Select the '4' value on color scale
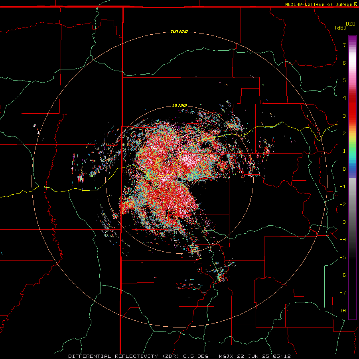The image size is (359, 359). pyautogui.click(x=344, y=98)
